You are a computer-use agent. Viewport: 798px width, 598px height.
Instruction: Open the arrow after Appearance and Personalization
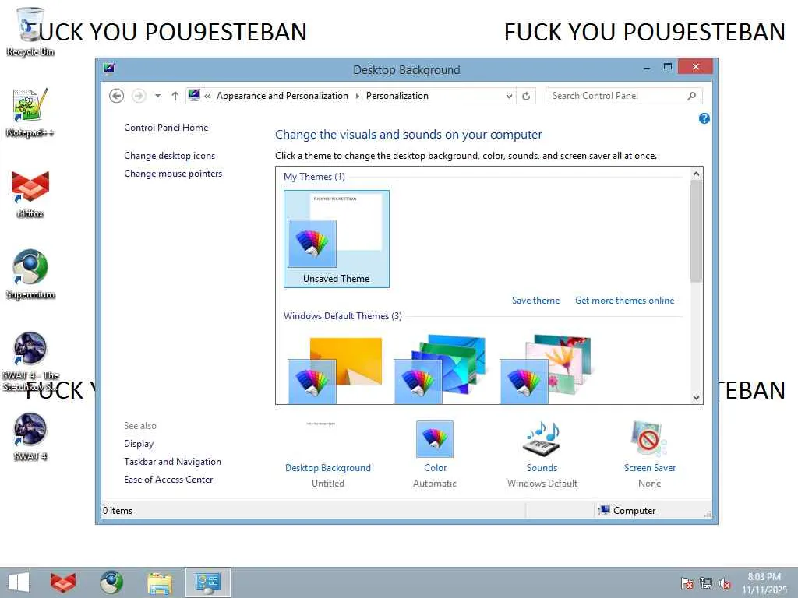[357, 96]
